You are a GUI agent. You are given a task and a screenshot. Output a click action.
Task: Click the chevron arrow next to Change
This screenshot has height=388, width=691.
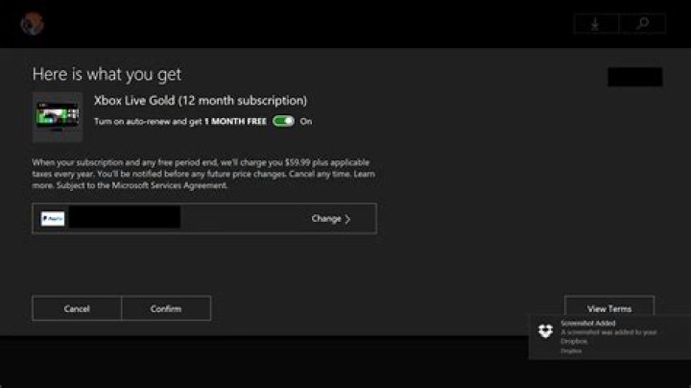click(x=347, y=219)
